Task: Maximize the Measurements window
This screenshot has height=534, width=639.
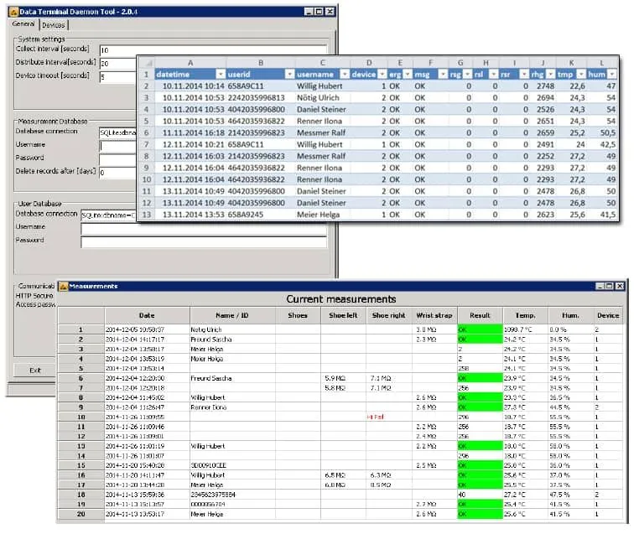Action: coord(609,286)
